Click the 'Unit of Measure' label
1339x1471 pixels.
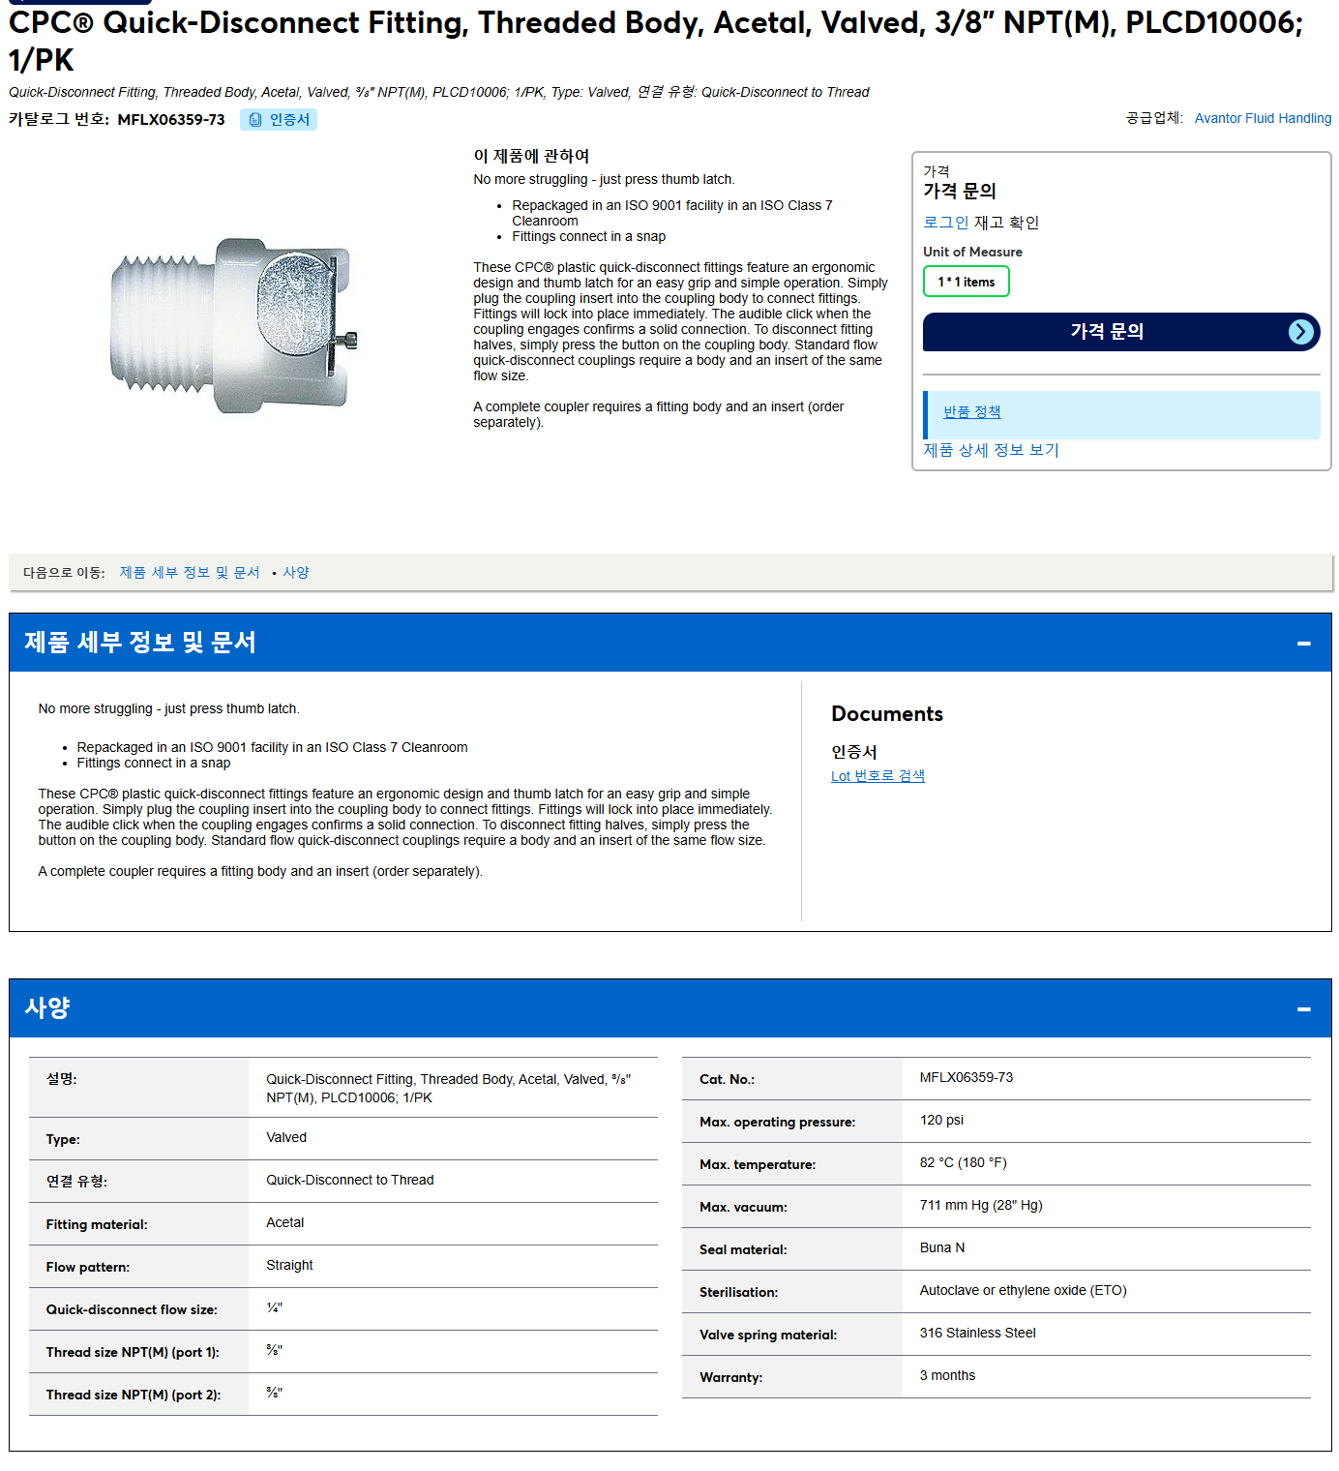click(x=972, y=252)
